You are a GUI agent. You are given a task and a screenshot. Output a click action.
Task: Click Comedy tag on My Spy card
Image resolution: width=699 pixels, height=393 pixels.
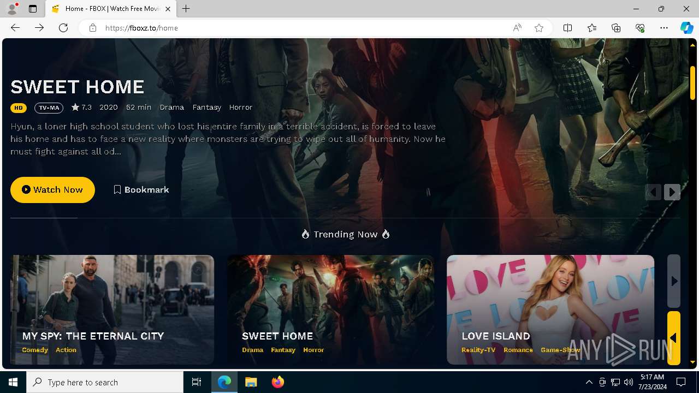(35, 350)
